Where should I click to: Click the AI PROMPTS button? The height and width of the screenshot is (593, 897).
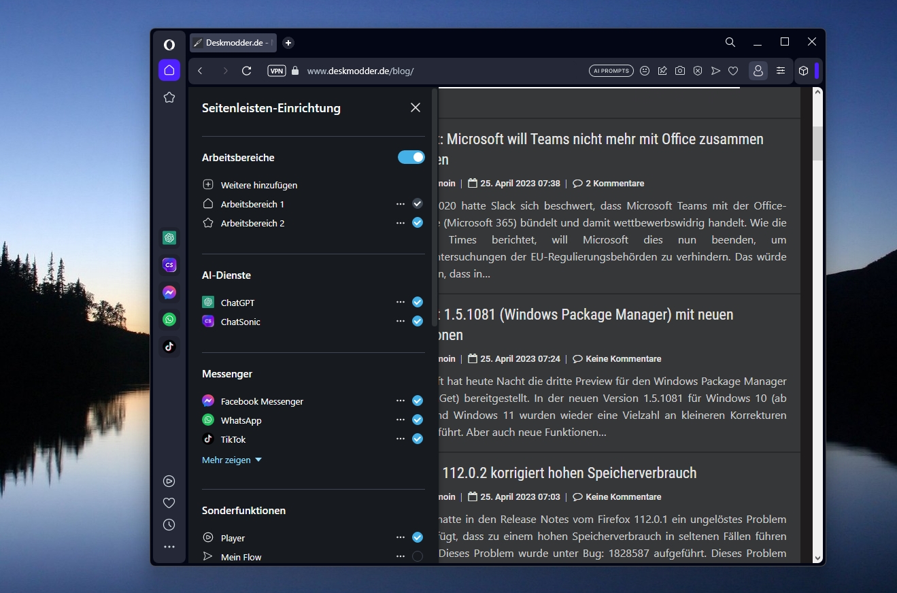click(611, 71)
